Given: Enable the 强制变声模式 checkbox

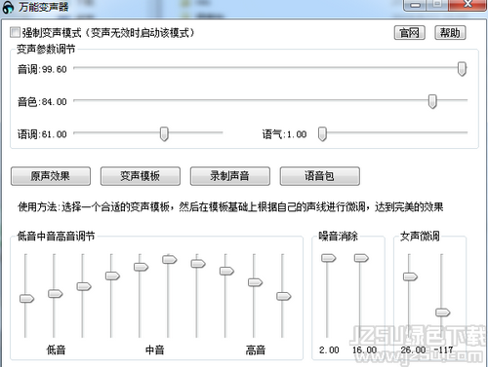Looking at the screenshot, I should (15, 32).
